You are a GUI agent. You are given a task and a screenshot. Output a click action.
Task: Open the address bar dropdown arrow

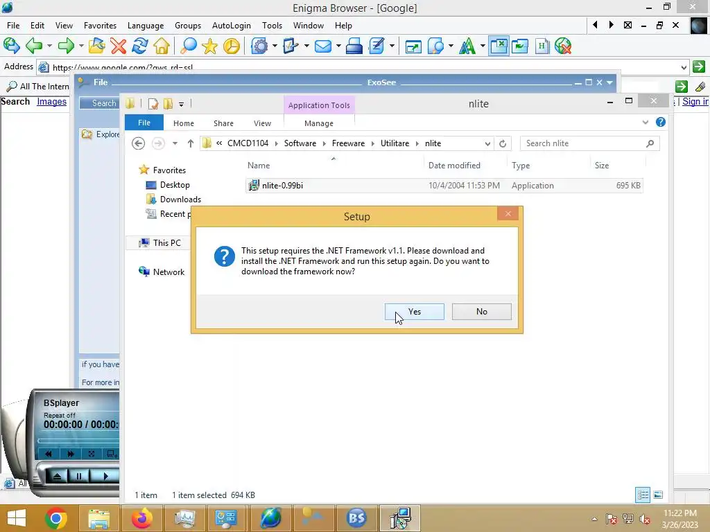(684, 67)
